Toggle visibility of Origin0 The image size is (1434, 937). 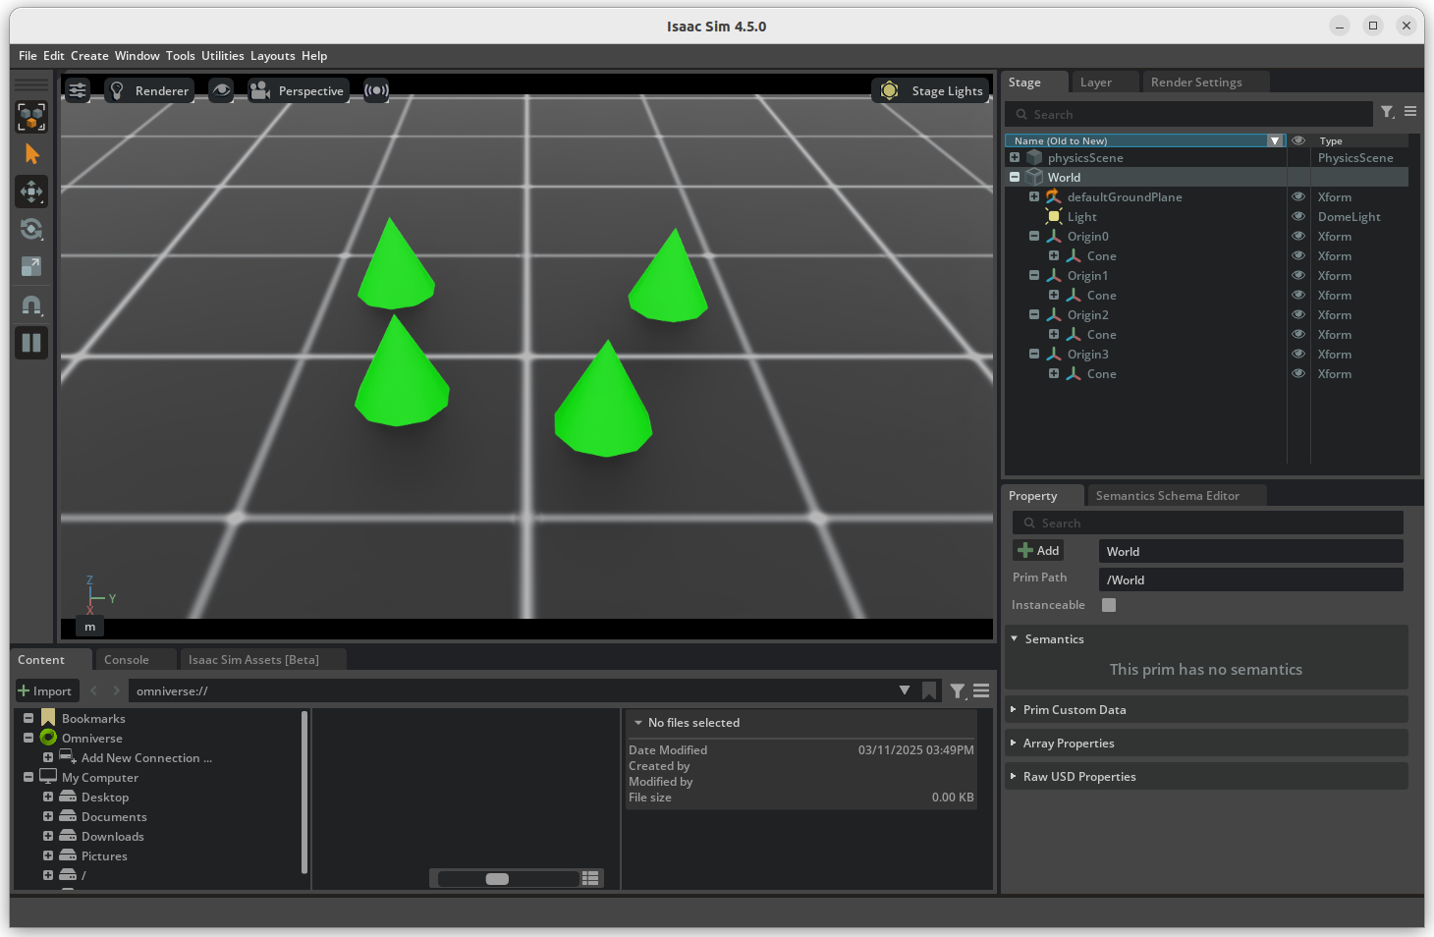1298,236
